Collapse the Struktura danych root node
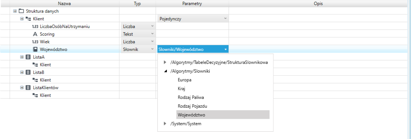411x139 pixels. 15,11
